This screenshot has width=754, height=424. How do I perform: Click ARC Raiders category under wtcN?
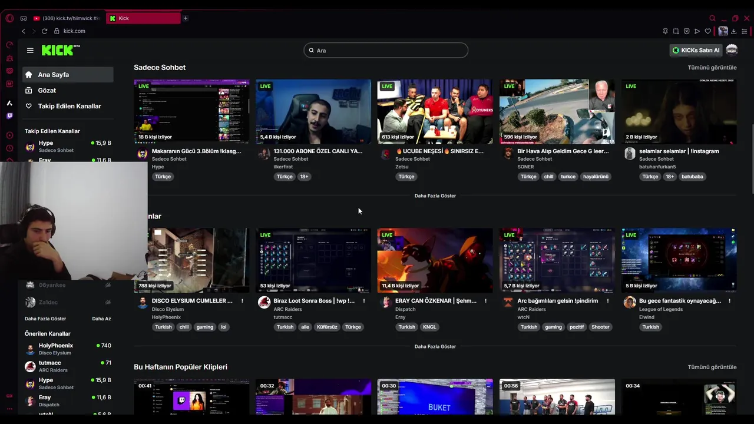tap(531, 309)
